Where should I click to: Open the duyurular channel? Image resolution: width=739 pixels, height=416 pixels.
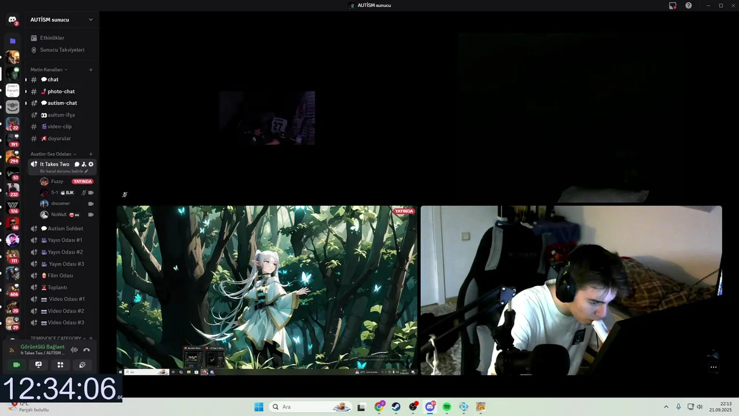(x=62, y=139)
